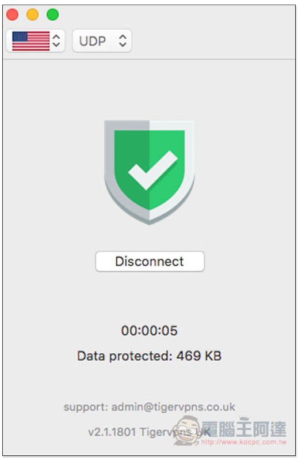Click the 00:00:05 connection timer
298x461 pixels.
[x=150, y=330]
